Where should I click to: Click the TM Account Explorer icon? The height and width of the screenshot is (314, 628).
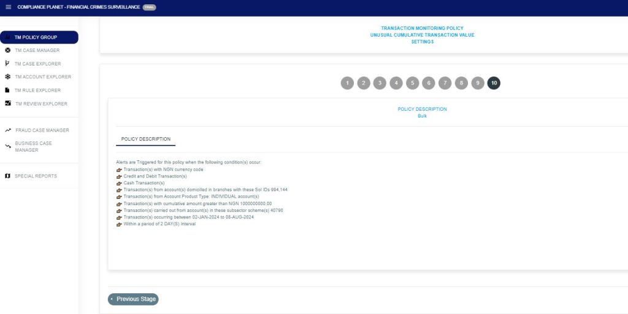[x=7, y=77]
